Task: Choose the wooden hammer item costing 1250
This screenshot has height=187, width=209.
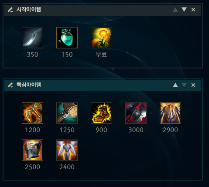Action: (67, 113)
